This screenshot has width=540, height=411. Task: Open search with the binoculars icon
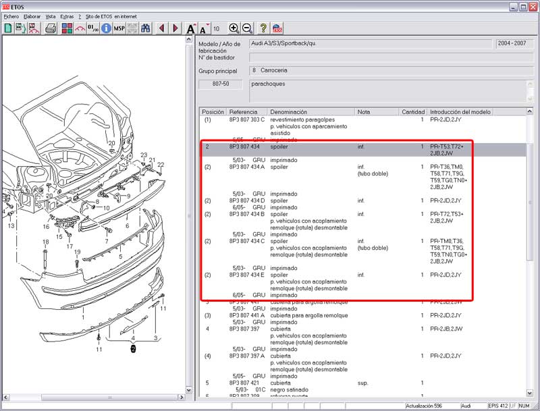click(x=145, y=28)
